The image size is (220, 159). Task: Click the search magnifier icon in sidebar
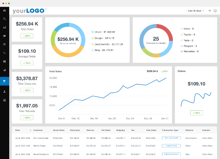click(x=4, y=19)
